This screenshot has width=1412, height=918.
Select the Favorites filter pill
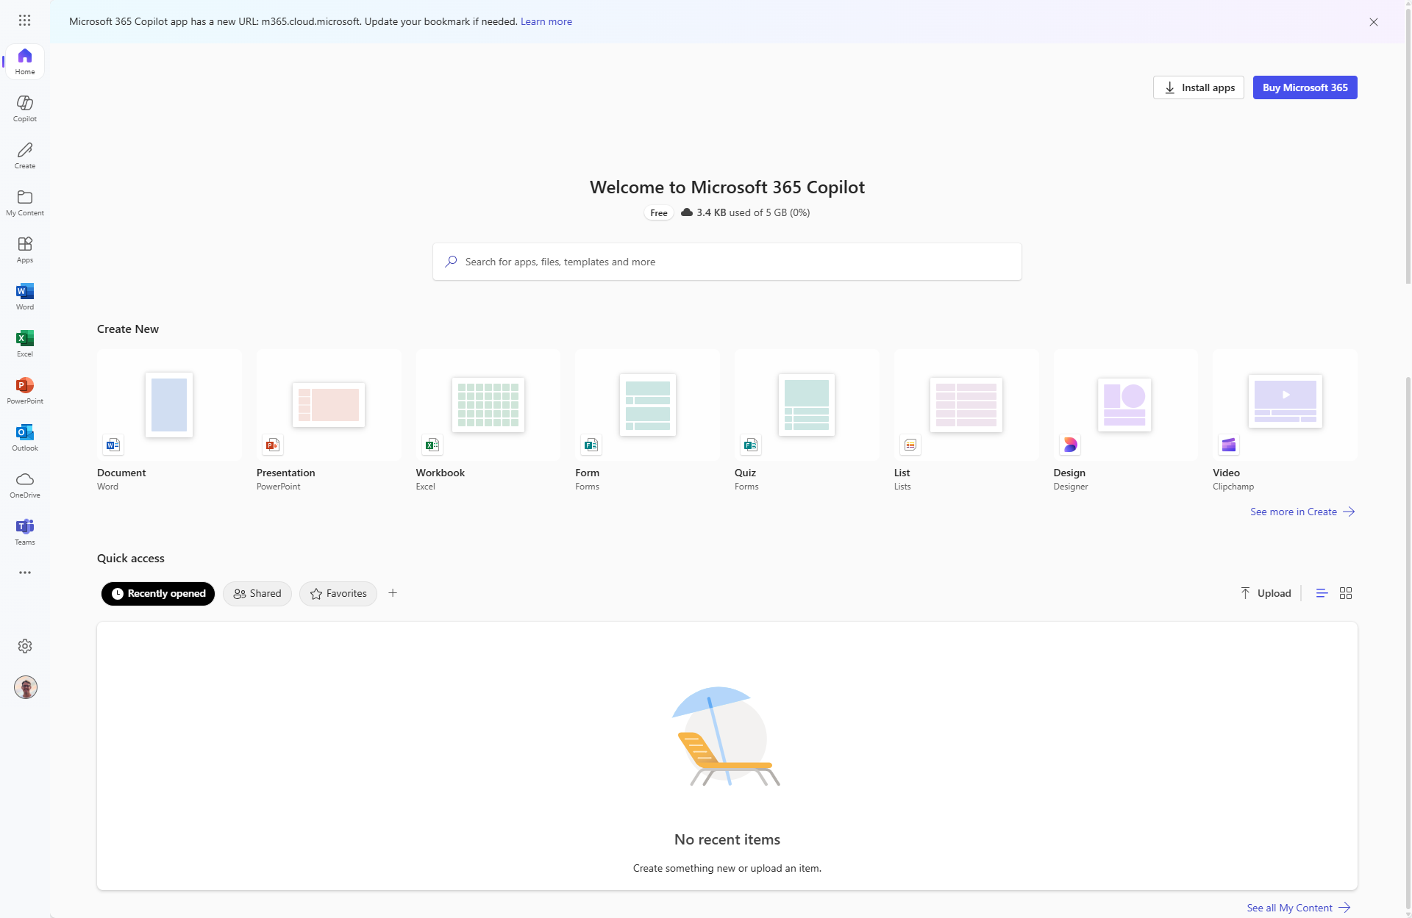coord(338,594)
